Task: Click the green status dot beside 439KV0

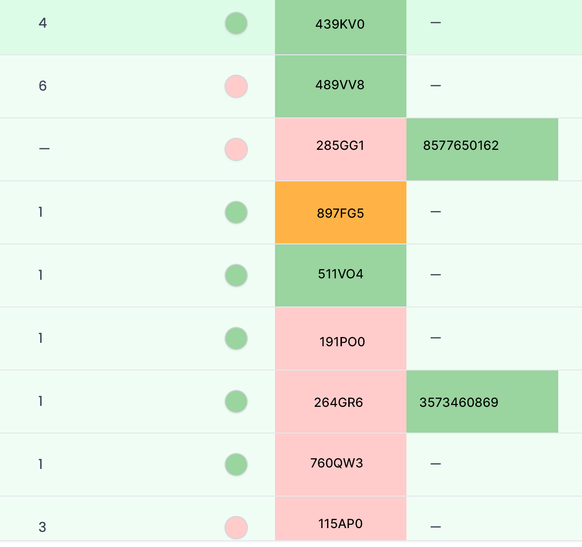Action: (x=236, y=23)
